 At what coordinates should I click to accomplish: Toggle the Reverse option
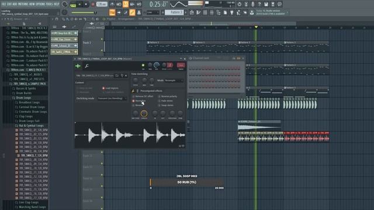coord(138,105)
